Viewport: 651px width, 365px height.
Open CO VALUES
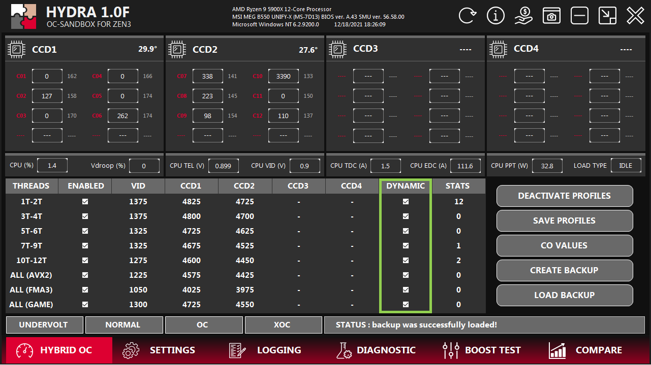point(565,245)
